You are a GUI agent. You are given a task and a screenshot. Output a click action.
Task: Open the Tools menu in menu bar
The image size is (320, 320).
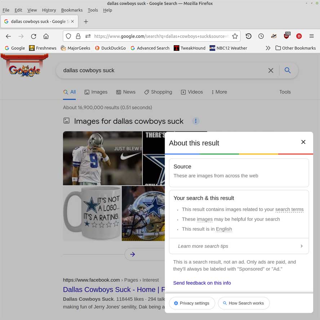pyautogui.click(x=93, y=10)
